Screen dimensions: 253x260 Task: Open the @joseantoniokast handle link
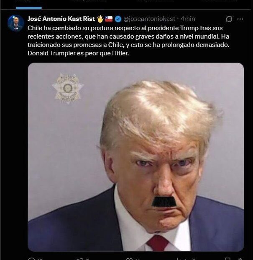pos(149,19)
